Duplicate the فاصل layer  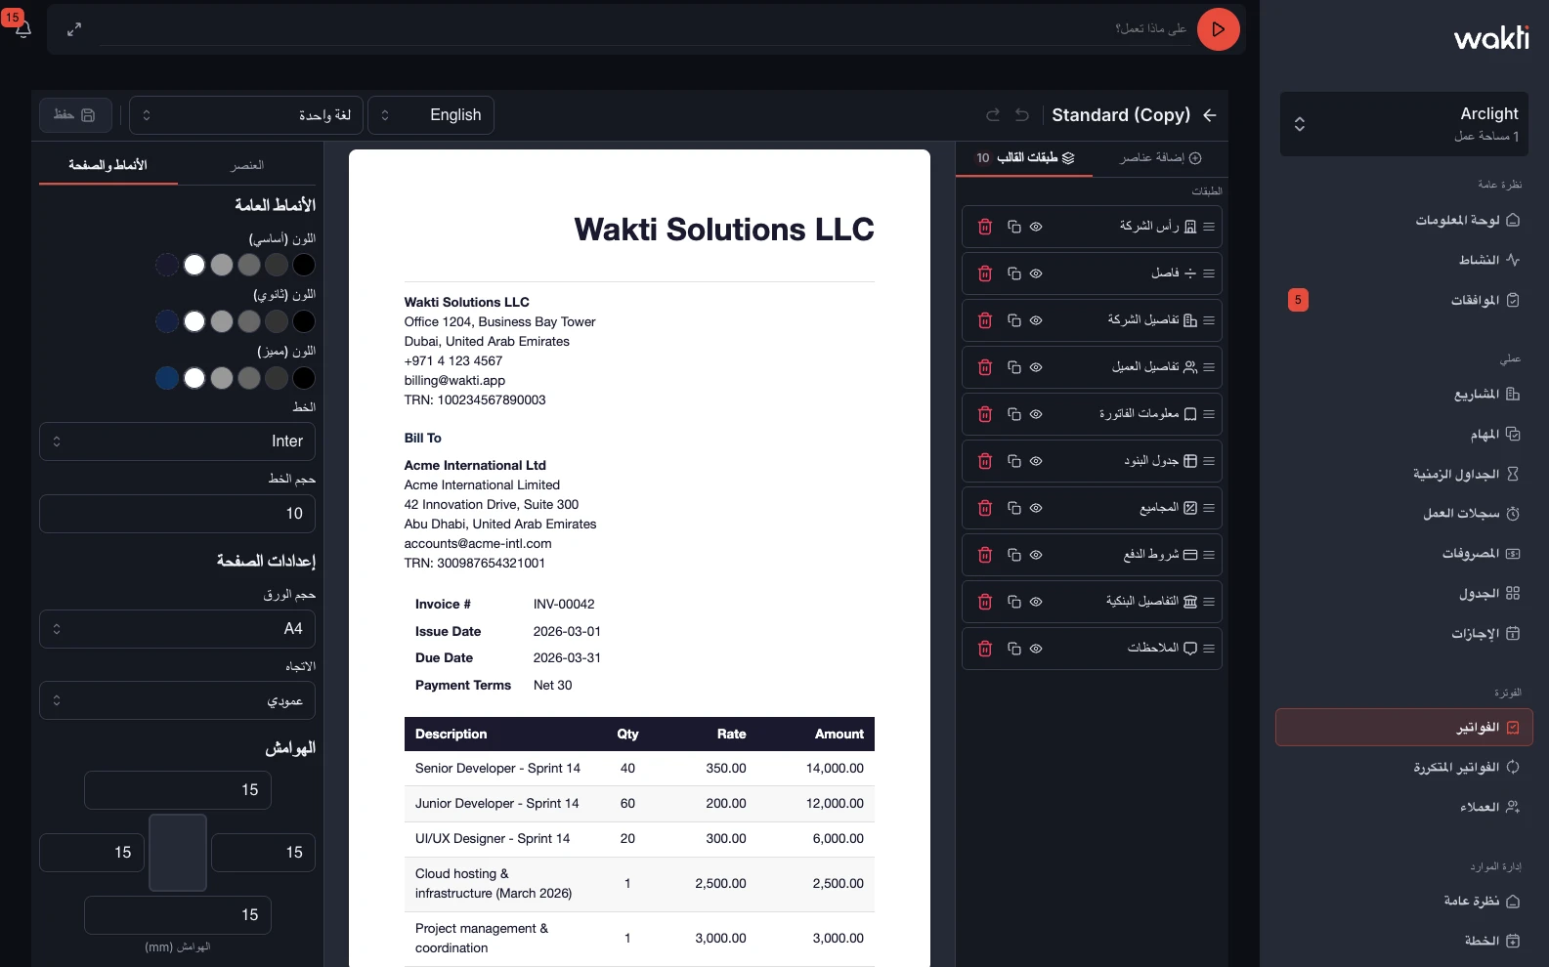click(1014, 273)
